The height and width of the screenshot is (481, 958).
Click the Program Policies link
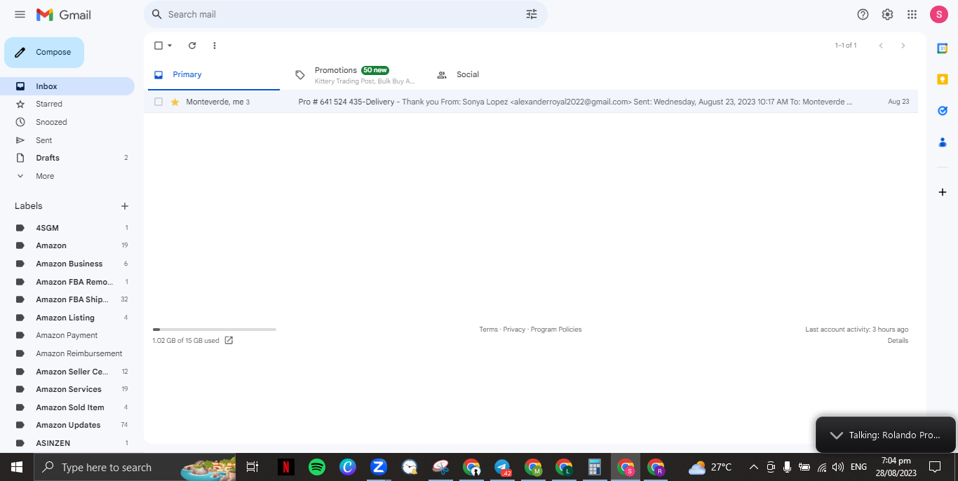point(556,330)
